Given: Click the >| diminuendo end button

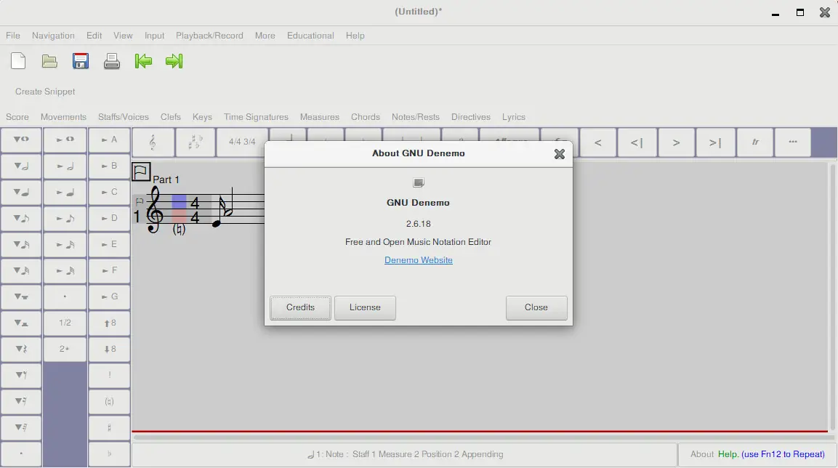Looking at the screenshot, I should pyautogui.click(x=715, y=142).
